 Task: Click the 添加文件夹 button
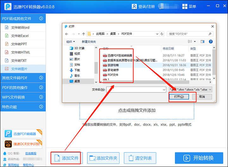103,158
